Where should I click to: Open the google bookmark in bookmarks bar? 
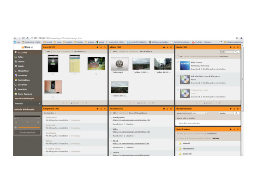[x=100, y=42]
